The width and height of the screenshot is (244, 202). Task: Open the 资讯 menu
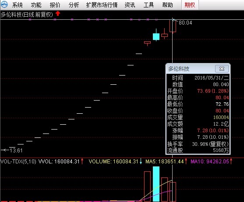[130, 5]
